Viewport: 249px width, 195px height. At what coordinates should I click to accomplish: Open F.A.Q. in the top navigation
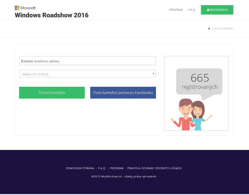192,10
